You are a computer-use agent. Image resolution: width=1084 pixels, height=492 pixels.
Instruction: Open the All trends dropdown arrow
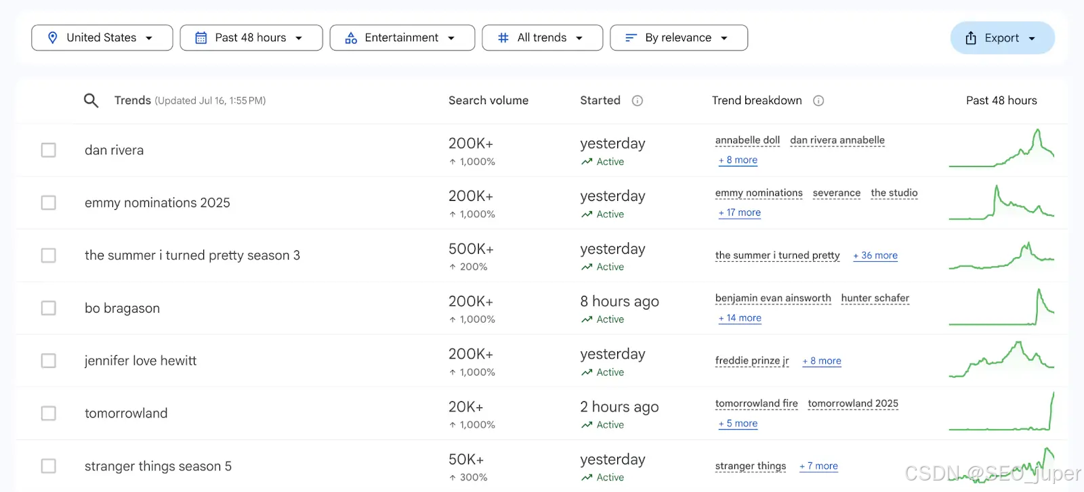click(x=579, y=39)
